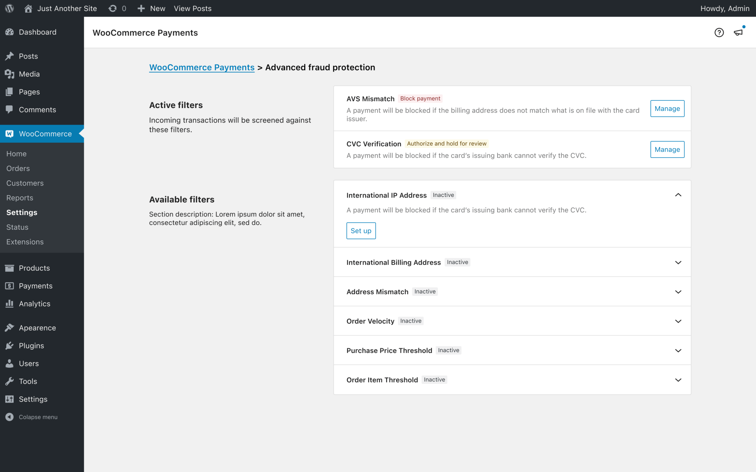The image size is (756, 472).
Task: Click the Tools wrench icon
Action: pyautogui.click(x=10, y=381)
